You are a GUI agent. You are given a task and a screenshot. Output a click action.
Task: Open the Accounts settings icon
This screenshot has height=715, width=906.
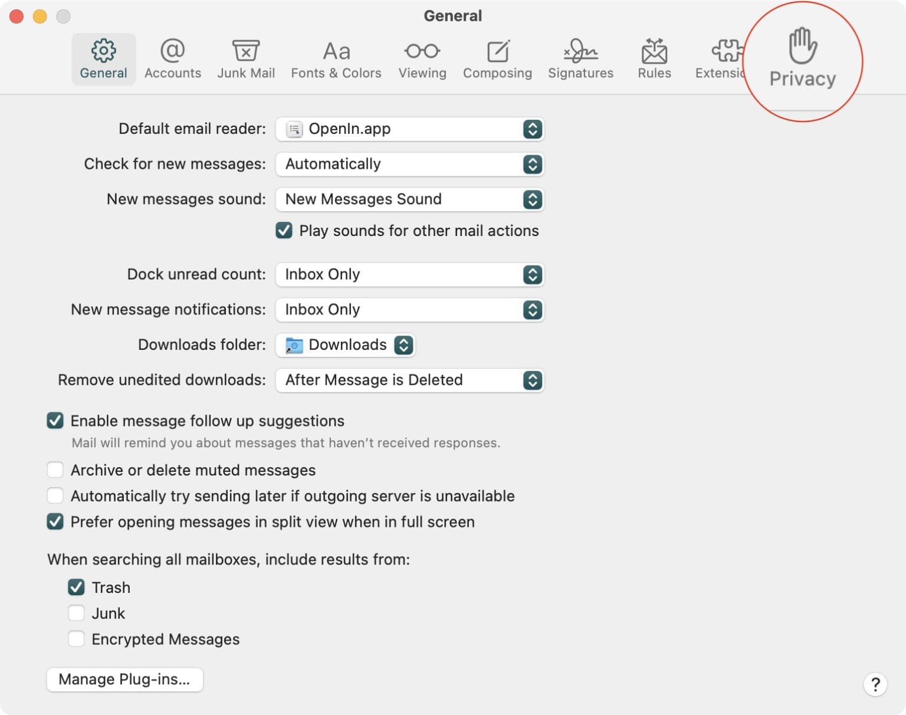click(172, 56)
